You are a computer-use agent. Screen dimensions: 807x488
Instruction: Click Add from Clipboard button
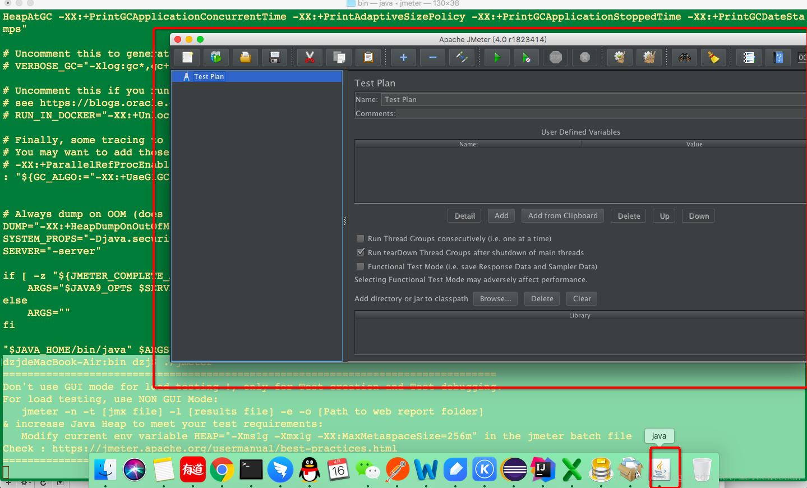click(562, 216)
